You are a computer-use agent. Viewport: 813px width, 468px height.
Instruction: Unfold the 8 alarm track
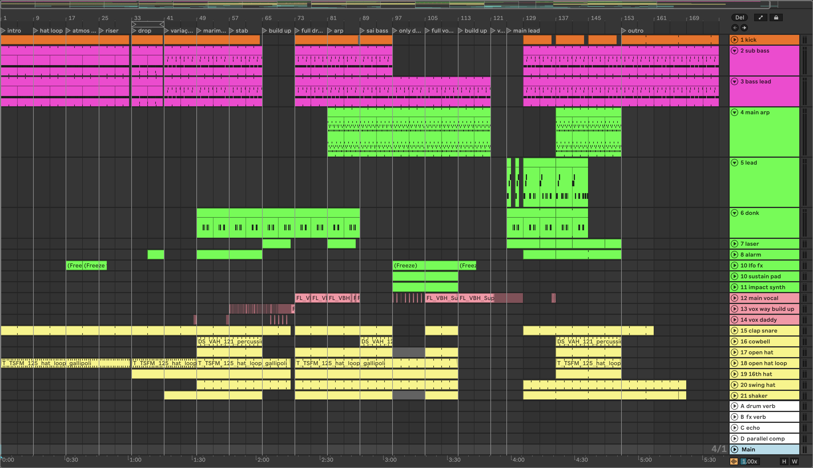click(734, 255)
